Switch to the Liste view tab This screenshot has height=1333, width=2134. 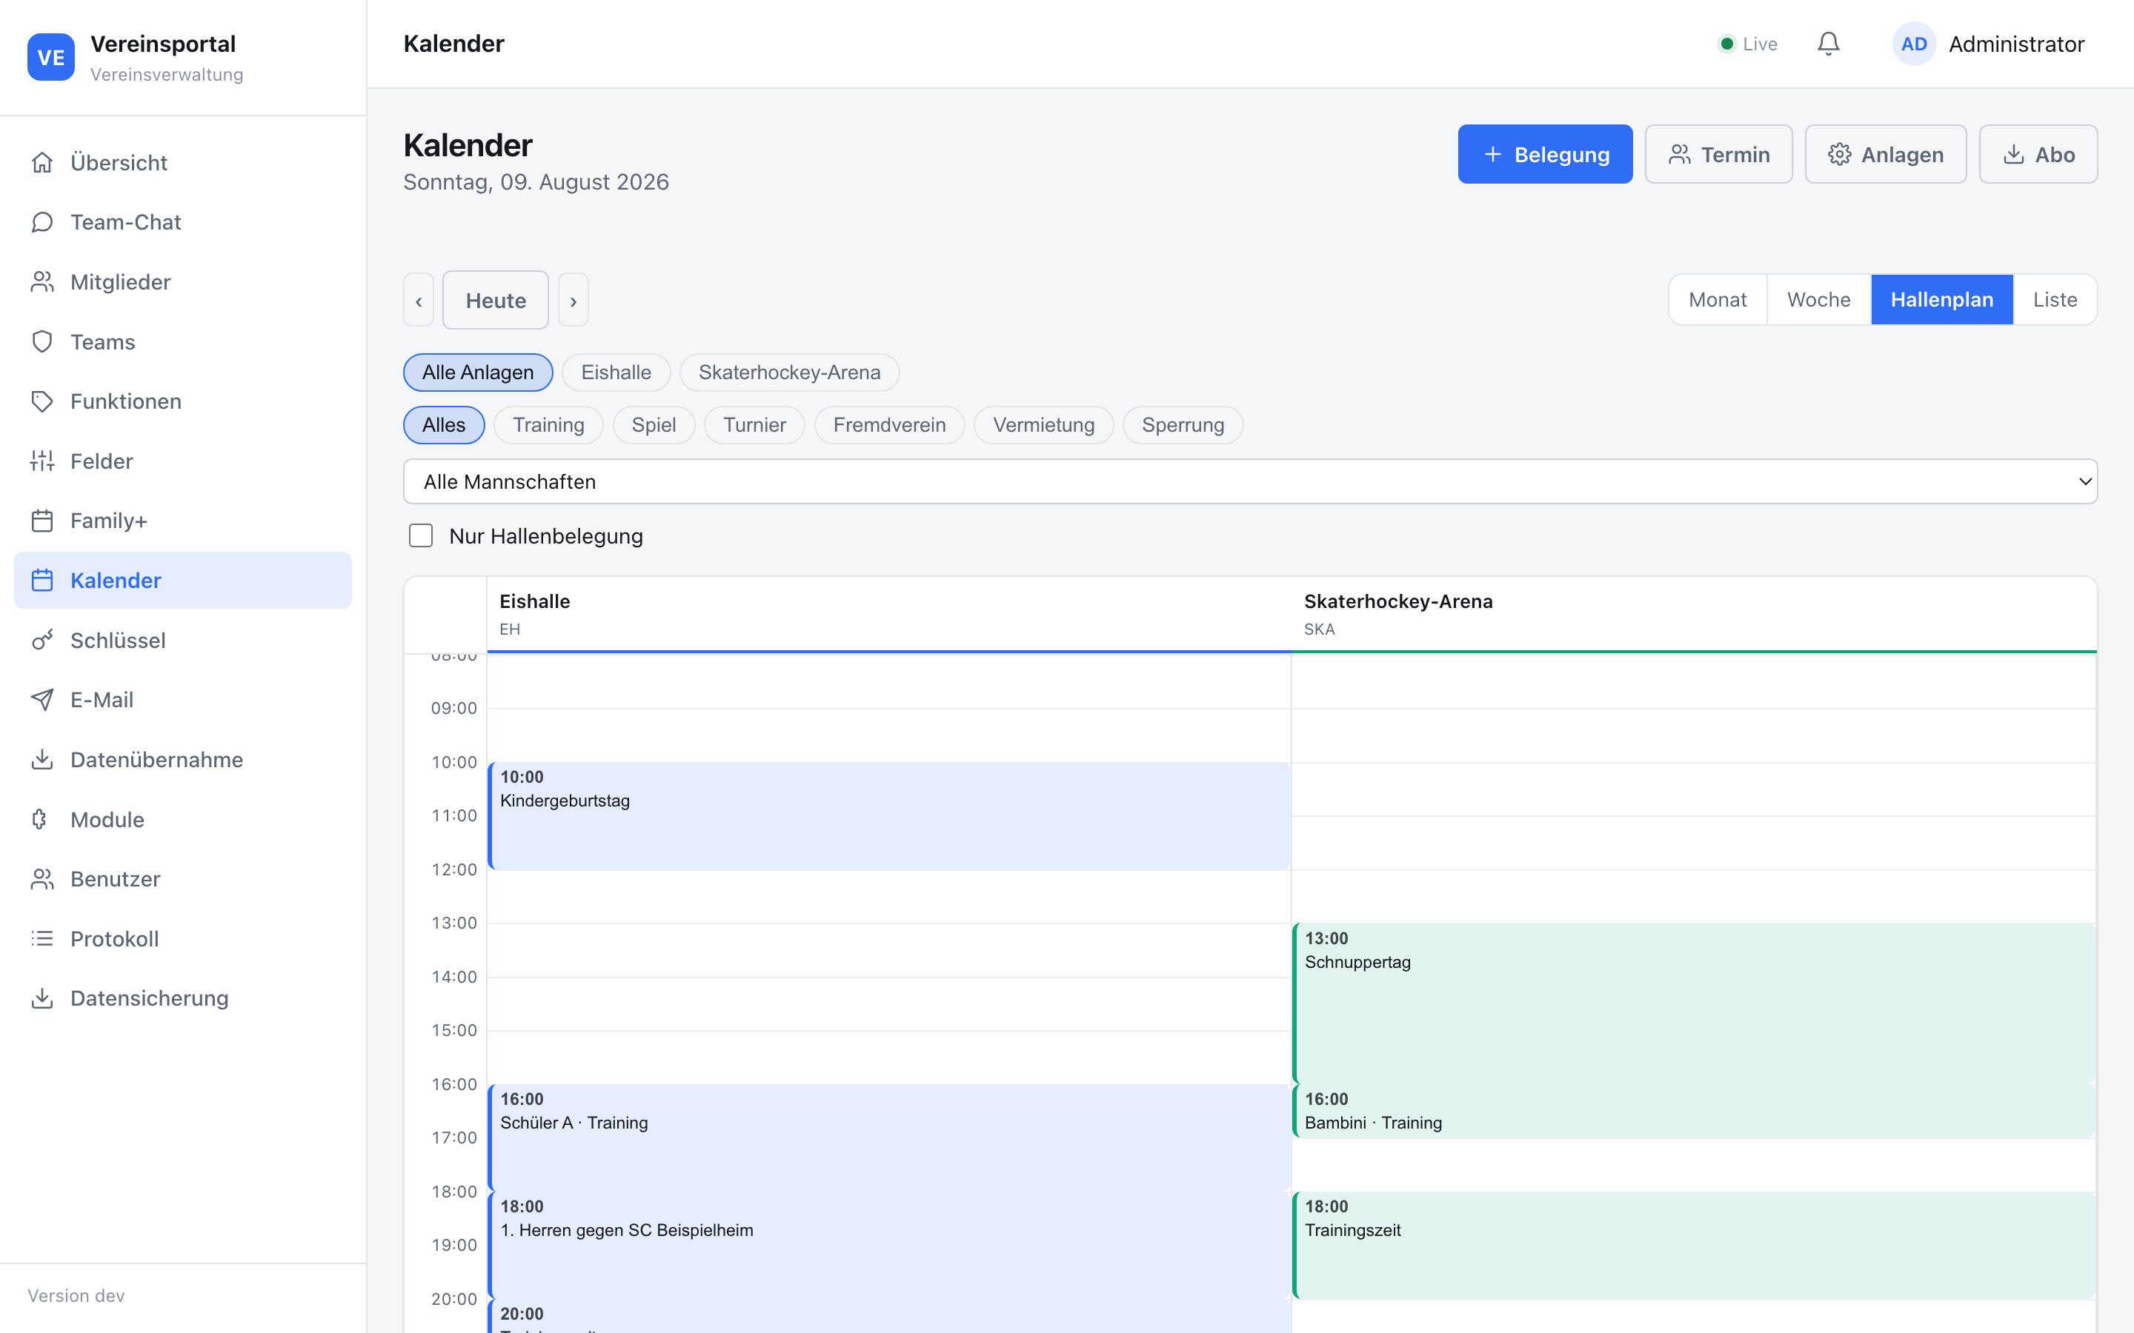coord(2055,300)
